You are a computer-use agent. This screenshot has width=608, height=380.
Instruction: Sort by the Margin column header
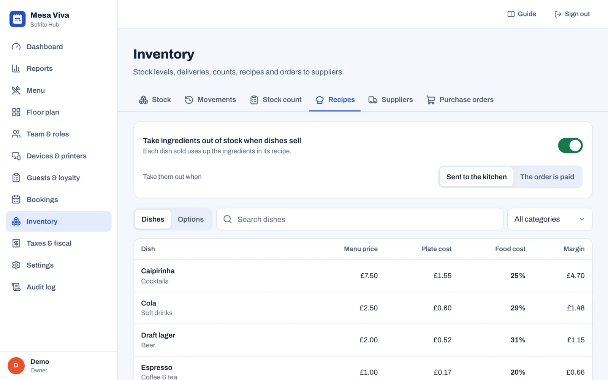point(574,249)
